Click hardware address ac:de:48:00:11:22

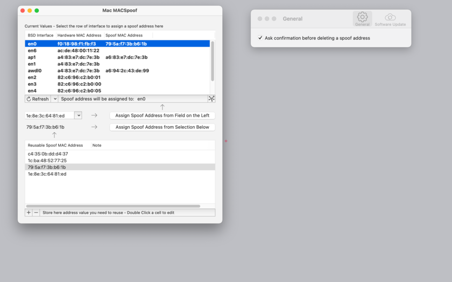(79, 50)
